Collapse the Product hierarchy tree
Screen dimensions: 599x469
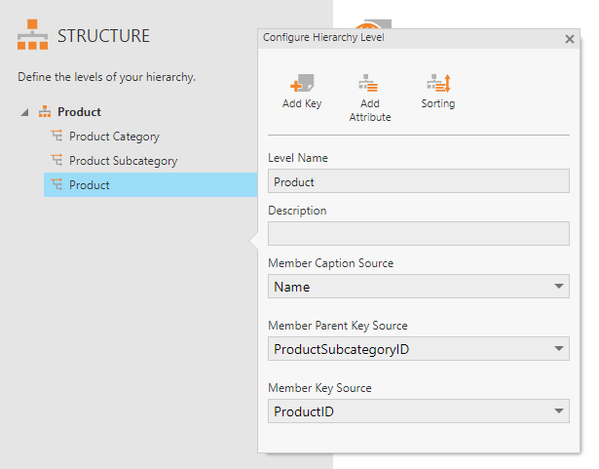coord(23,113)
